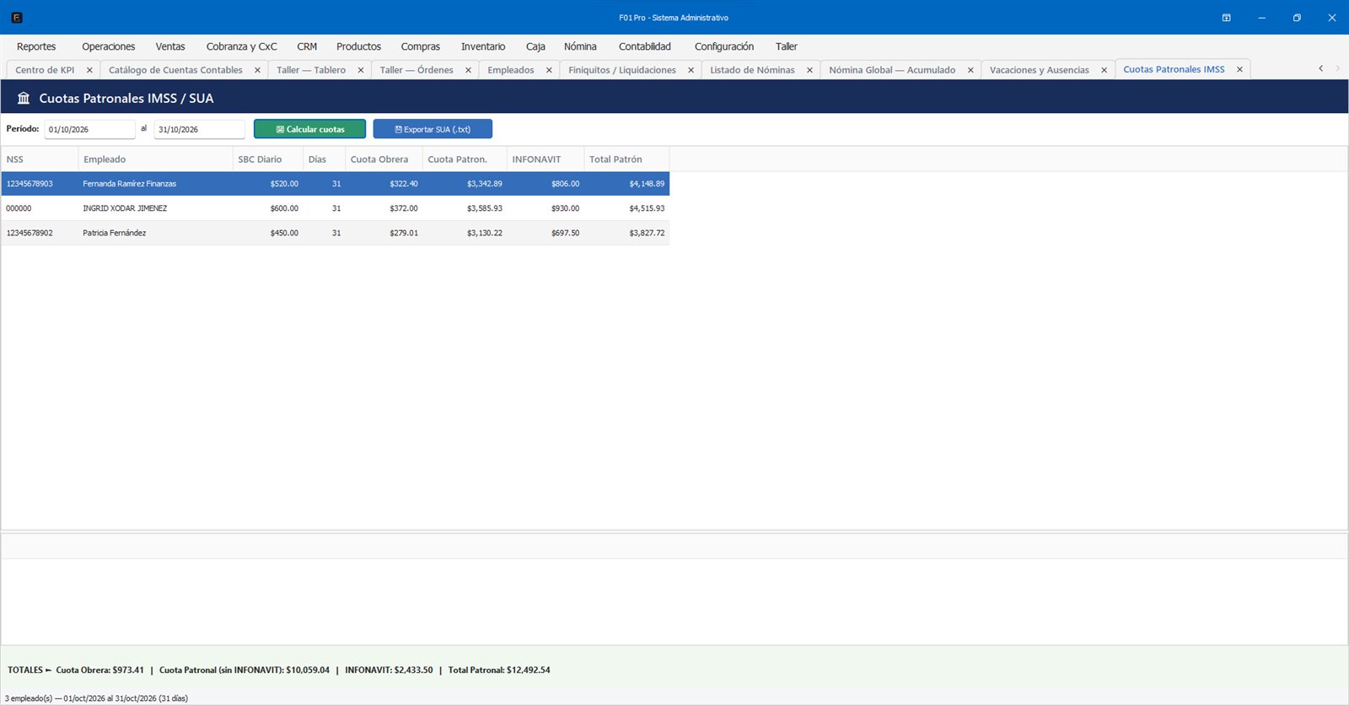
Task: Close the Centro de KPI tab
Action: coord(89,70)
